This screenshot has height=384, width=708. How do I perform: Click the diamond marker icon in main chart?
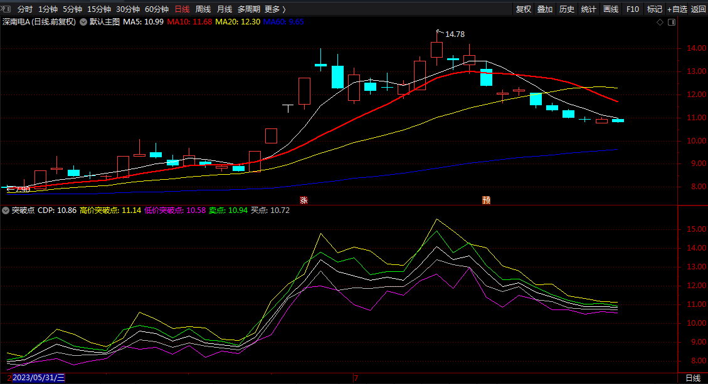[x=660, y=22]
